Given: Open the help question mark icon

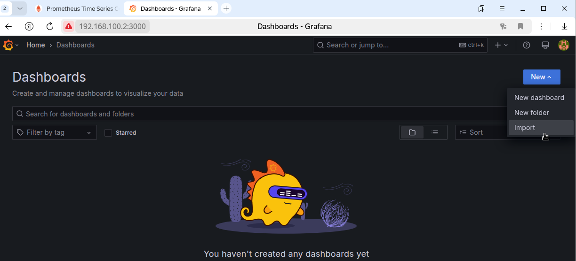Looking at the screenshot, I should 527,45.
